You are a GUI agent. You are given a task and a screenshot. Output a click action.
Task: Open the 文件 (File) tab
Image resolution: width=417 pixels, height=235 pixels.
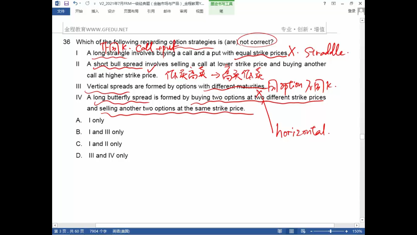(x=61, y=11)
